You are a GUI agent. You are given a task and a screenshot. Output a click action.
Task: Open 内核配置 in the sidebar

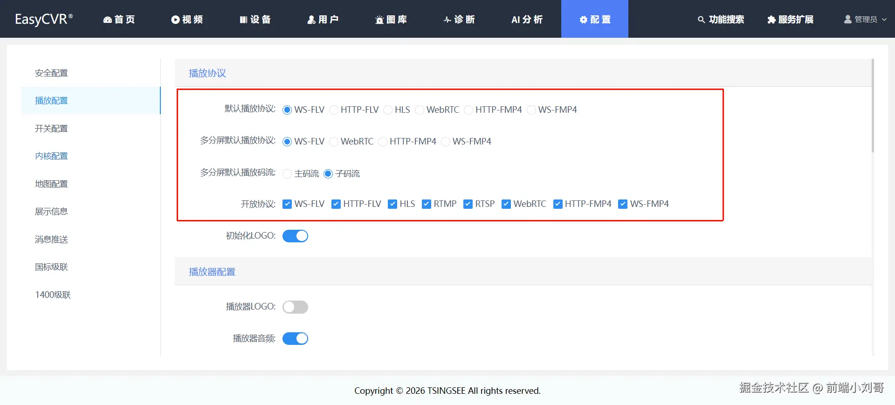[91, 156]
